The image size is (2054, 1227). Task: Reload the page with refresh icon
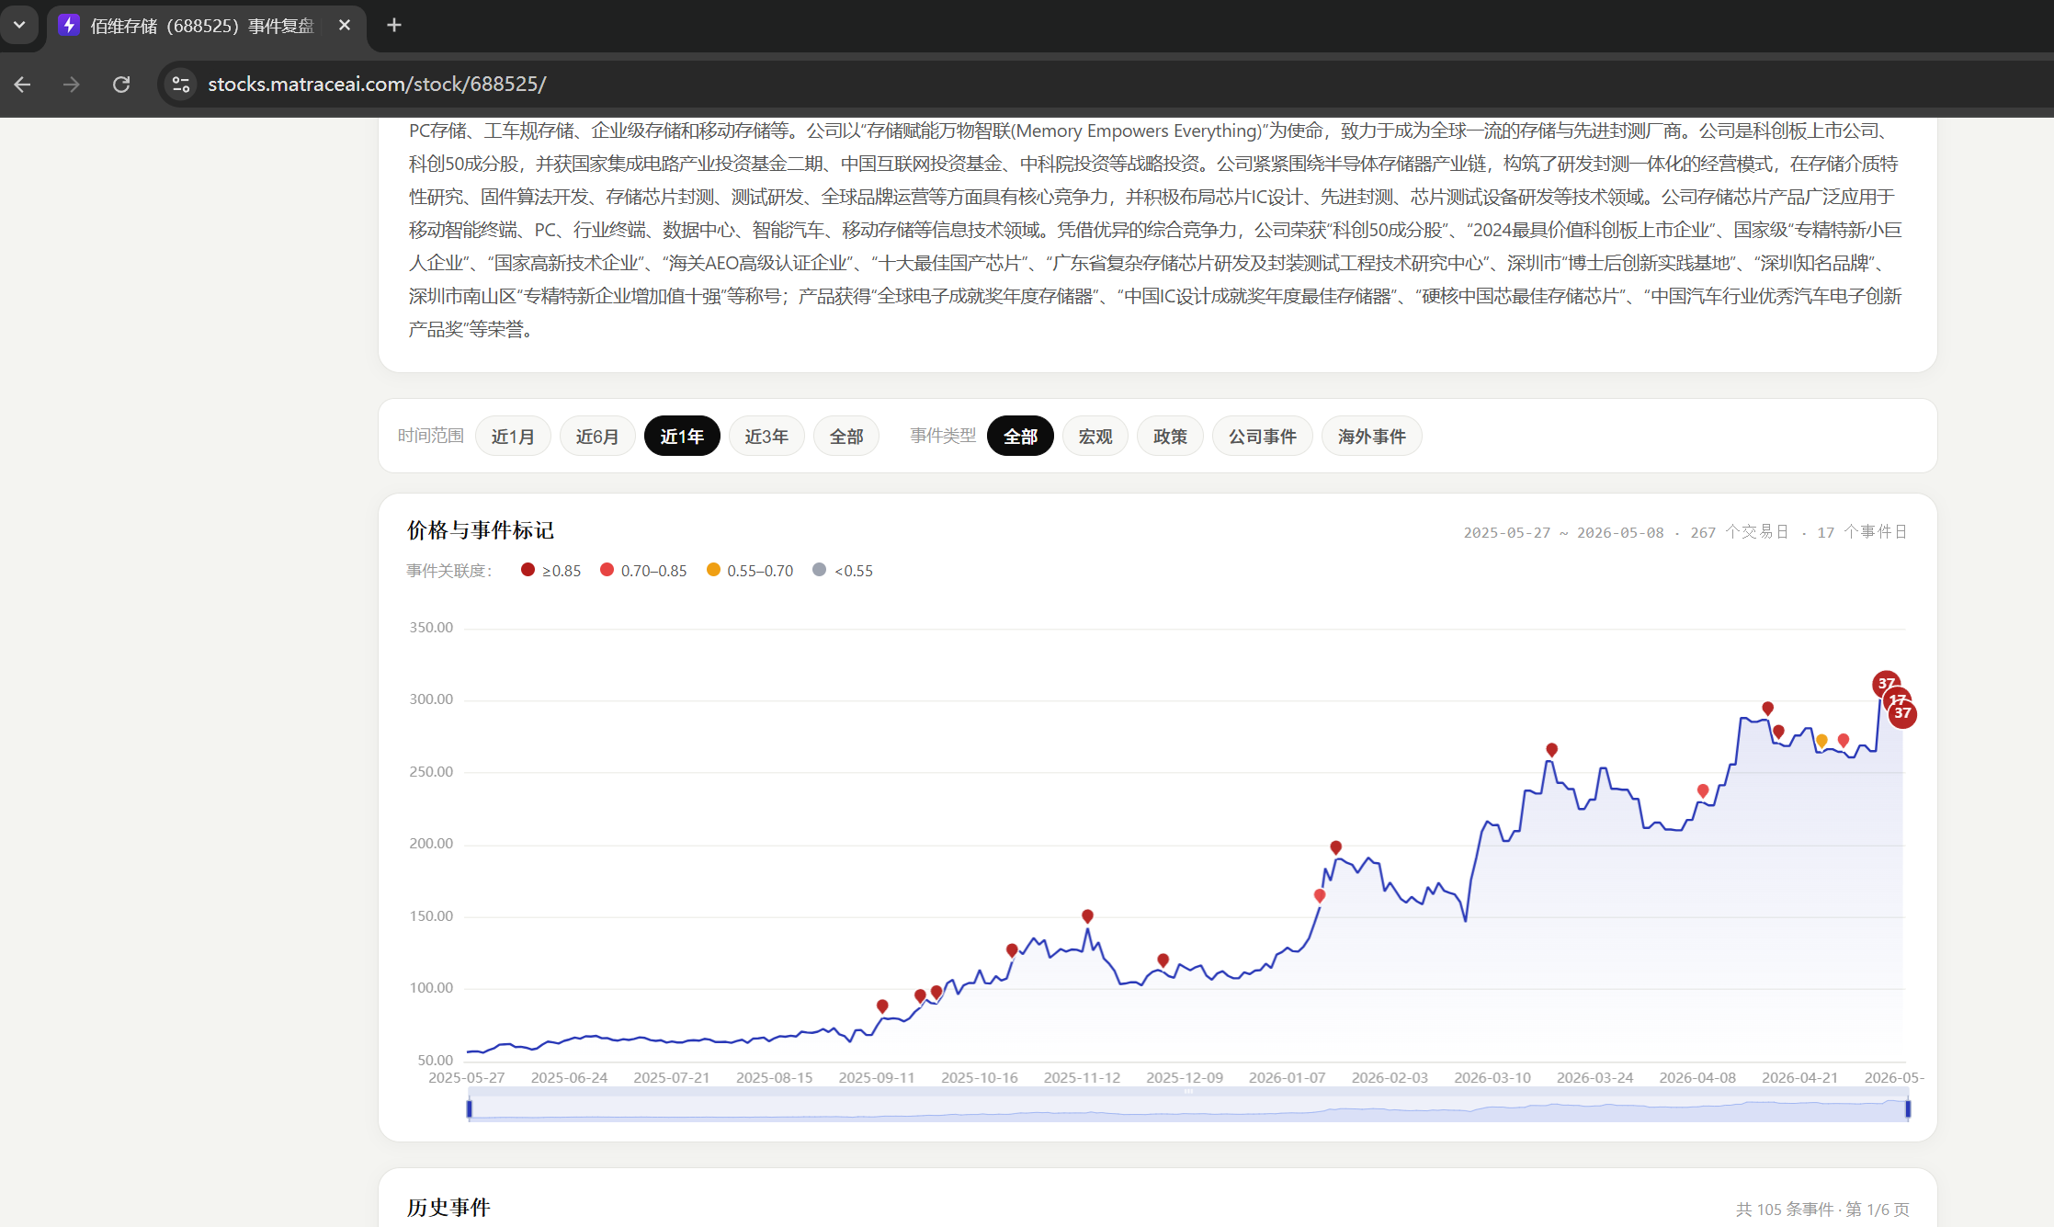click(x=121, y=85)
